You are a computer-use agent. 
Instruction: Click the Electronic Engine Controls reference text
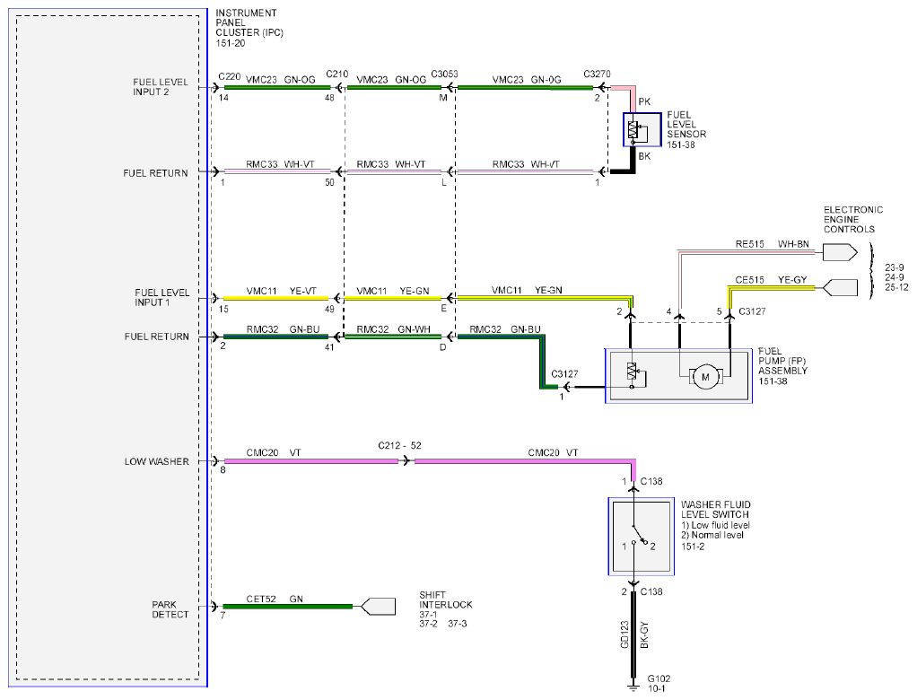pyautogui.click(x=852, y=219)
